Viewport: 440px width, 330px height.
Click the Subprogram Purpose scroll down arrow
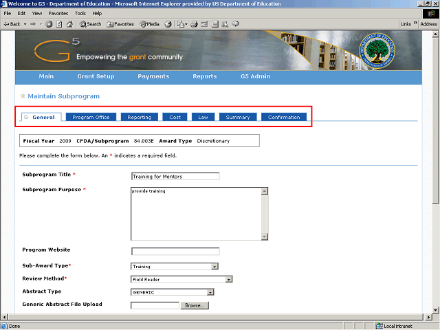coord(265,236)
